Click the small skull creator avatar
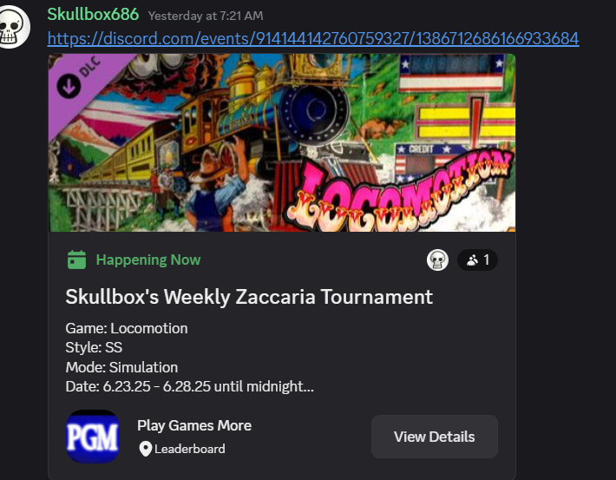Image resolution: width=616 pixels, height=480 pixels. tap(437, 260)
